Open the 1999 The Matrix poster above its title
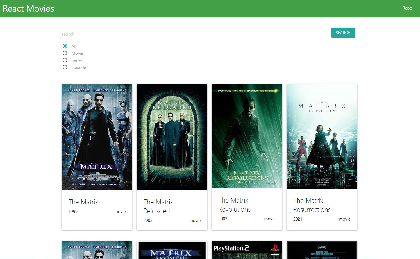Screen dimensions: 420x259 coord(97,137)
